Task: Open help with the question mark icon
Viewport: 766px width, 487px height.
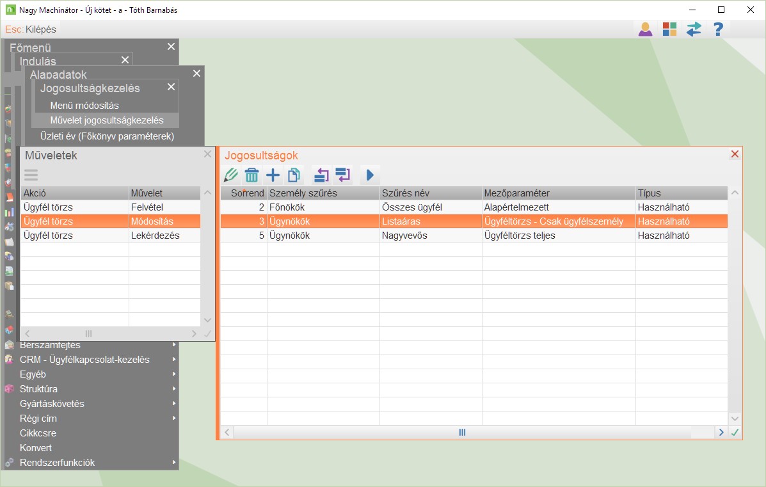Action: click(718, 29)
